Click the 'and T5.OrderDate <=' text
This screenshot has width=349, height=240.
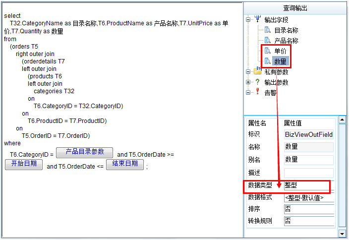75,167
